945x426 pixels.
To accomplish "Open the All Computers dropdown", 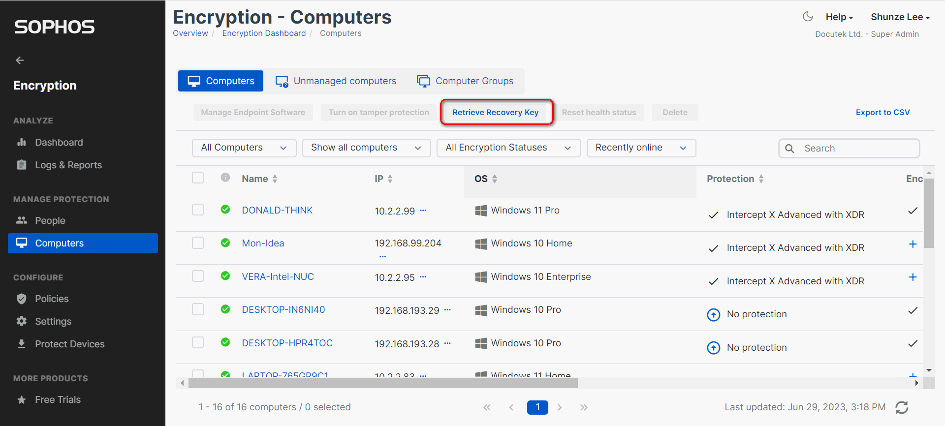I will pyautogui.click(x=244, y=148).
